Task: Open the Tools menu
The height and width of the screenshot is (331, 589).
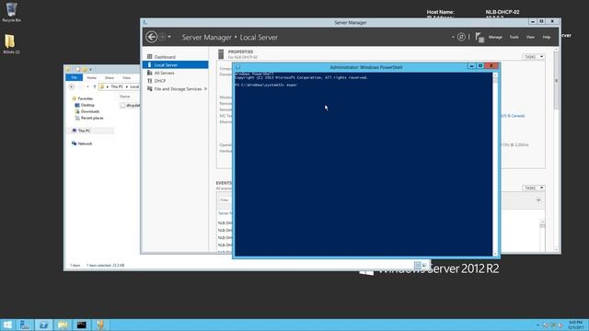Action: (x=514, y=37)
